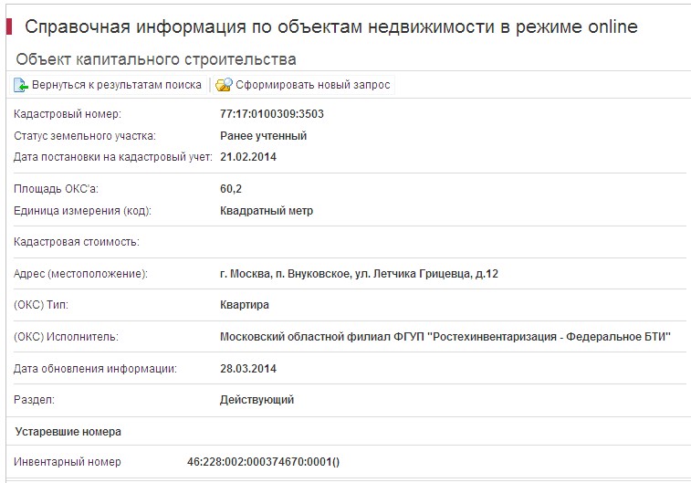Click the 'Инвентарный номер' label
691x483 pixels.
(x=68, y=462)
